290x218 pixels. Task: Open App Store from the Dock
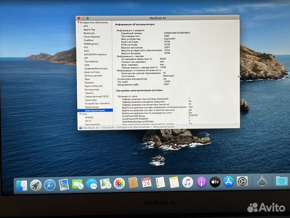coord(228,182)
